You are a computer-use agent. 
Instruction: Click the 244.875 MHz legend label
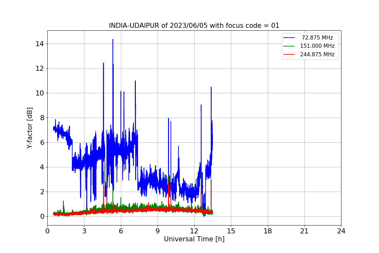click(317, 54)
